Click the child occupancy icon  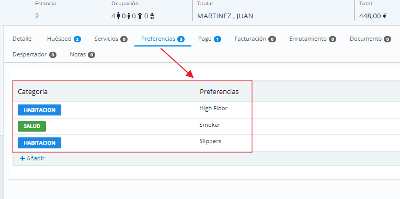pos(140,16)
